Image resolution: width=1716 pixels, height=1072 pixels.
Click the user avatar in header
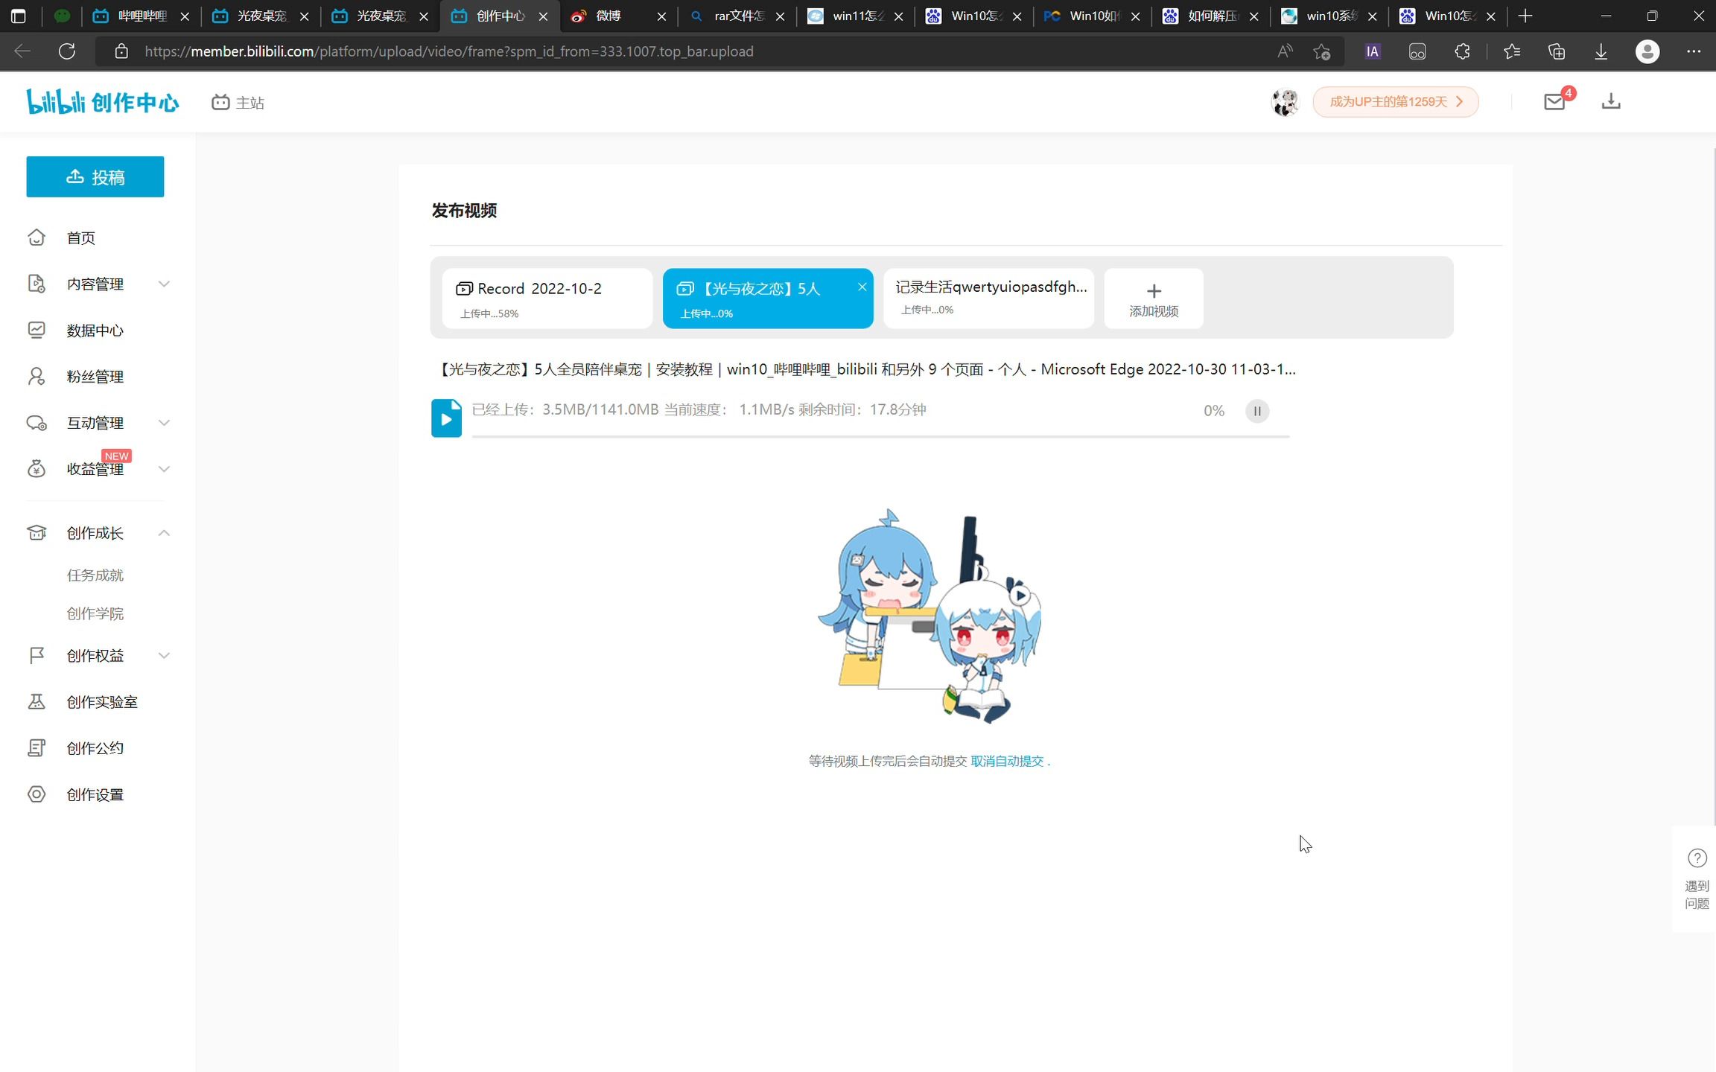(1285, 102)
